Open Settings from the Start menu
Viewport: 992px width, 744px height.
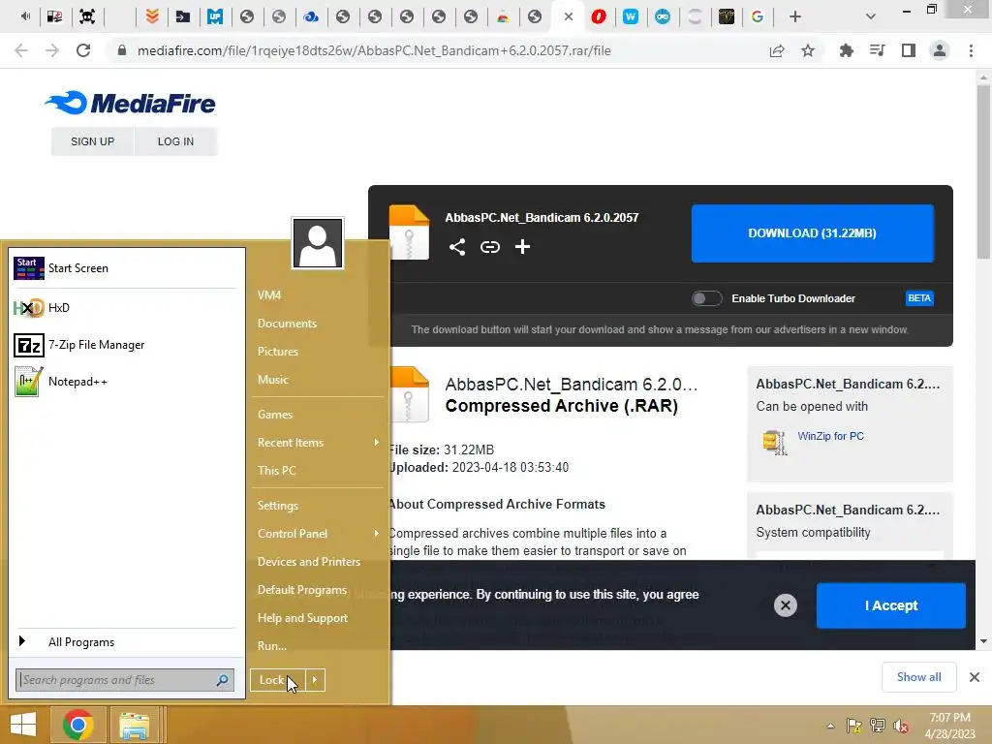(x=277, y=506)
